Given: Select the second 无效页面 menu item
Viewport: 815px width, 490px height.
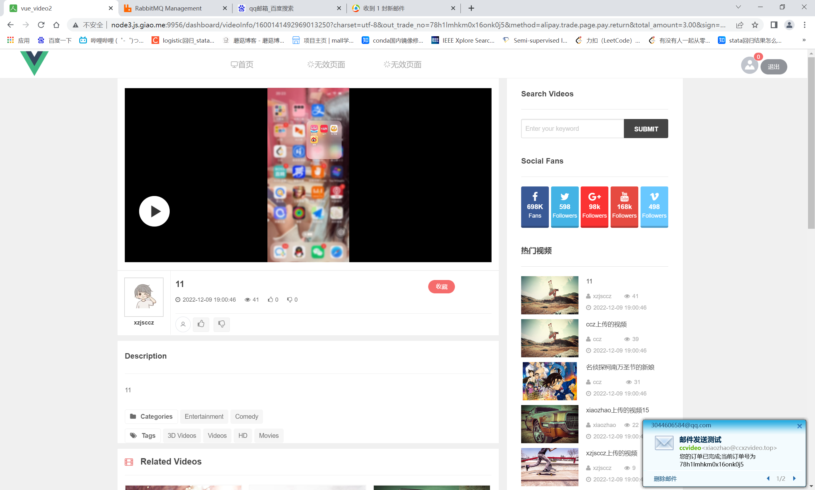Looking at the screenshot, I should click(x=402, y=65).
